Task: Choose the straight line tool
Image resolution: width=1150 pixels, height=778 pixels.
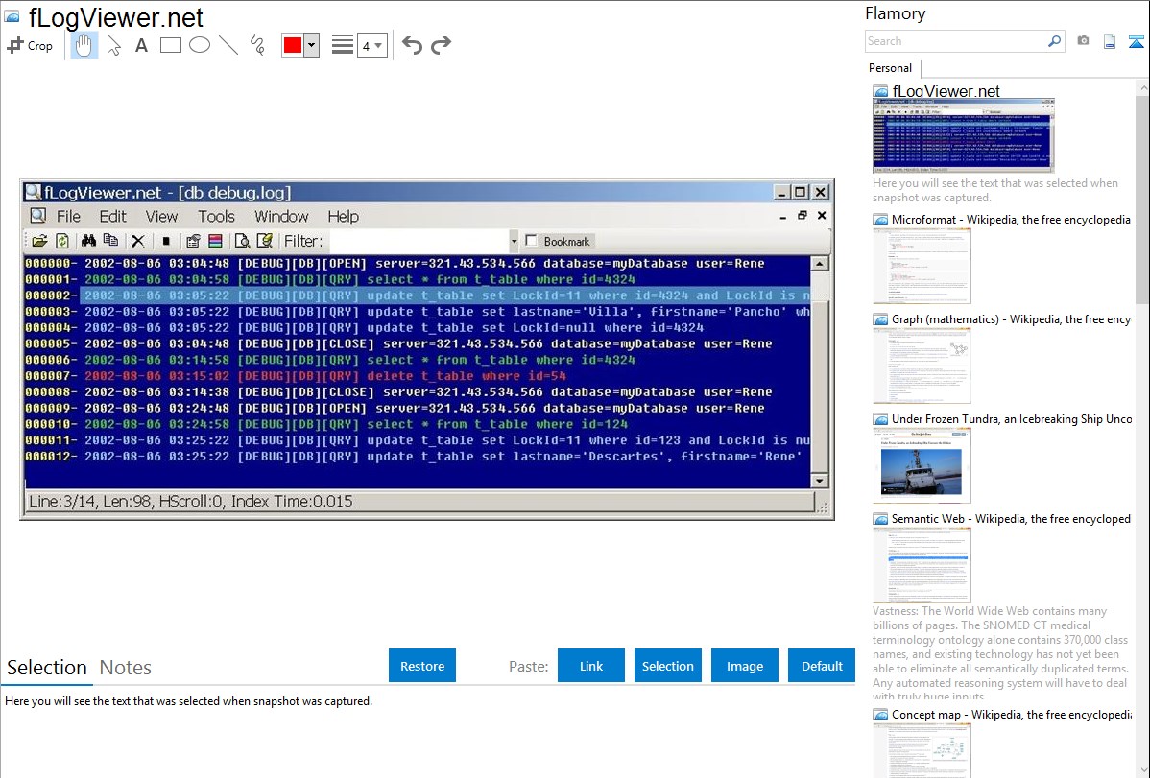Action: (x=228, y=45)
